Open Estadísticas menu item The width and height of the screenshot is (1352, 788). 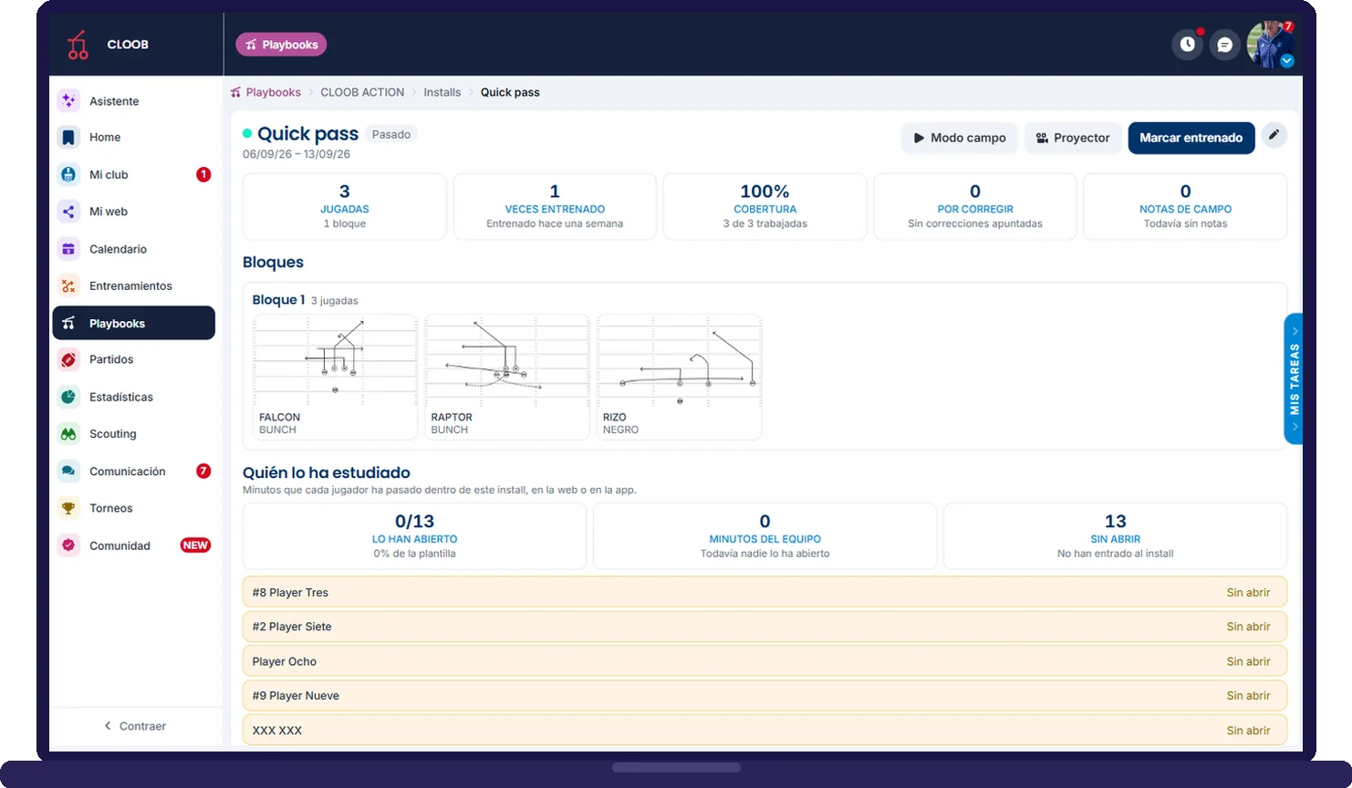coord(134,397)
